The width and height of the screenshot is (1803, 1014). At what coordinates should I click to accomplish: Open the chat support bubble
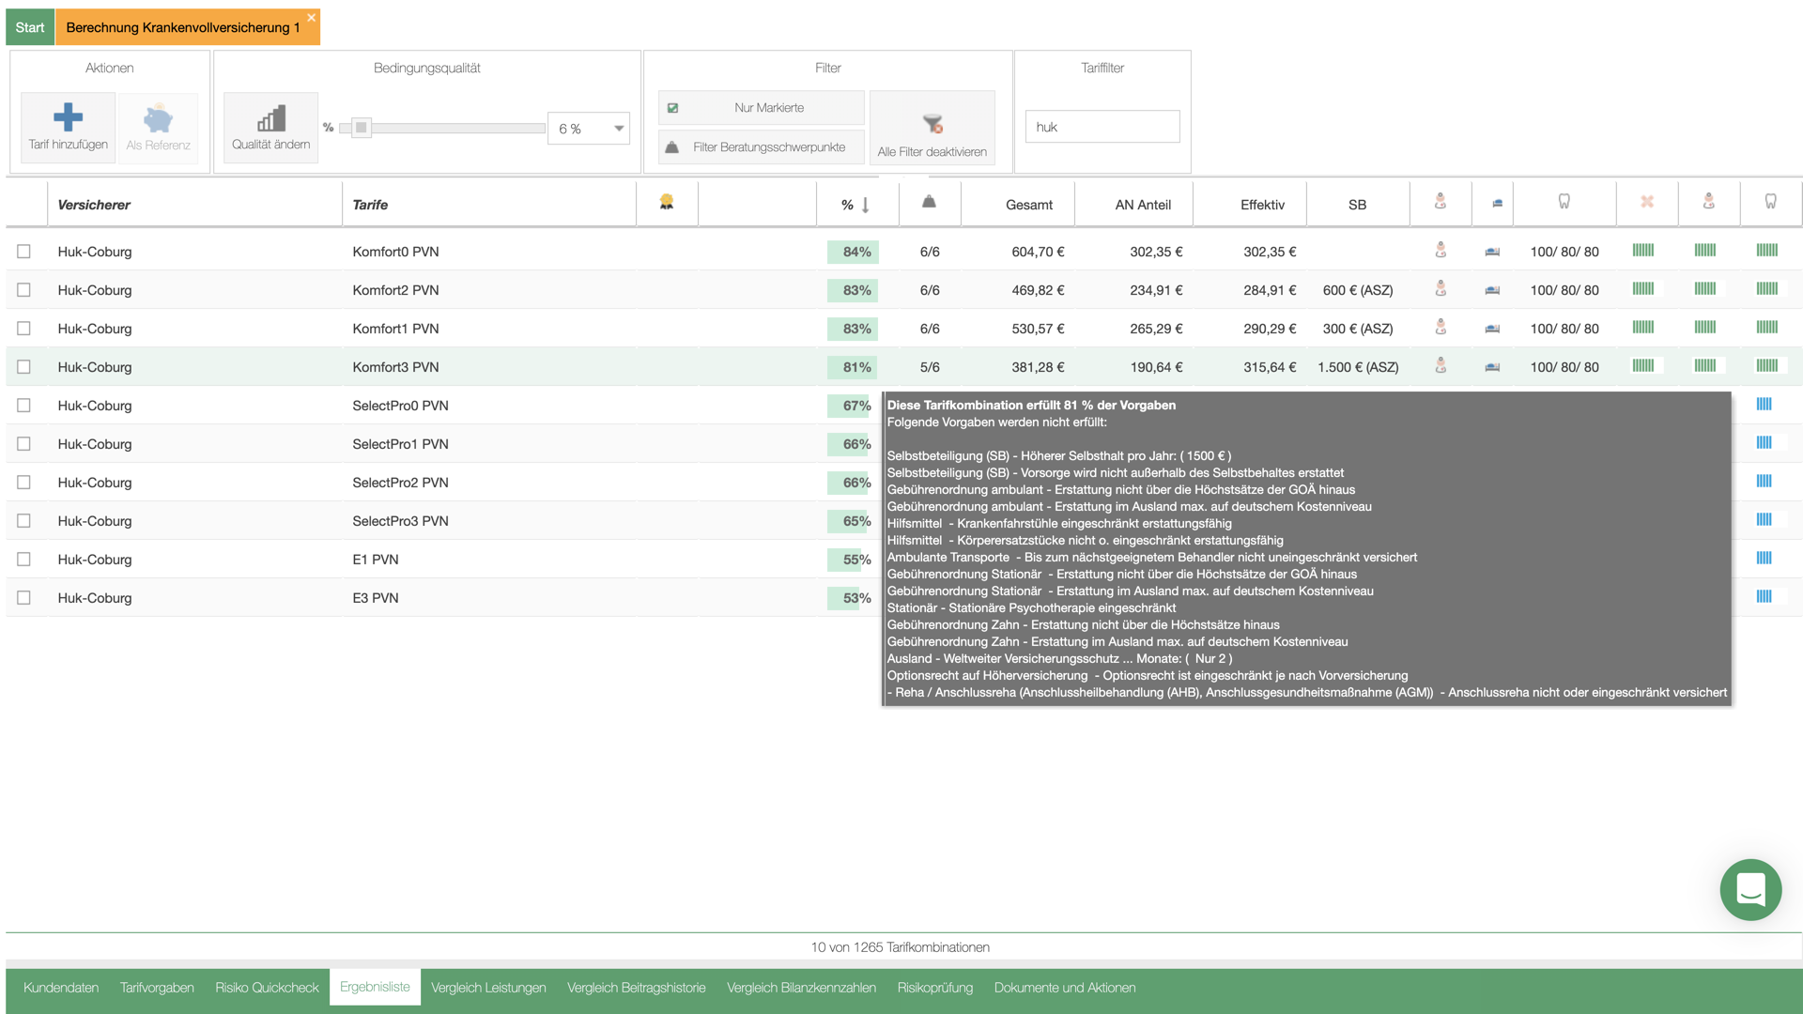click(1750, 889)
